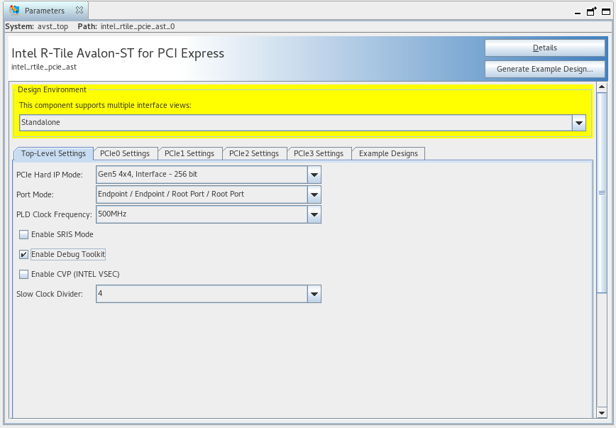The width and height of the screenshot is (616, 428).
Task: Click Generate Example Design button
Action: tap(545, 69)
